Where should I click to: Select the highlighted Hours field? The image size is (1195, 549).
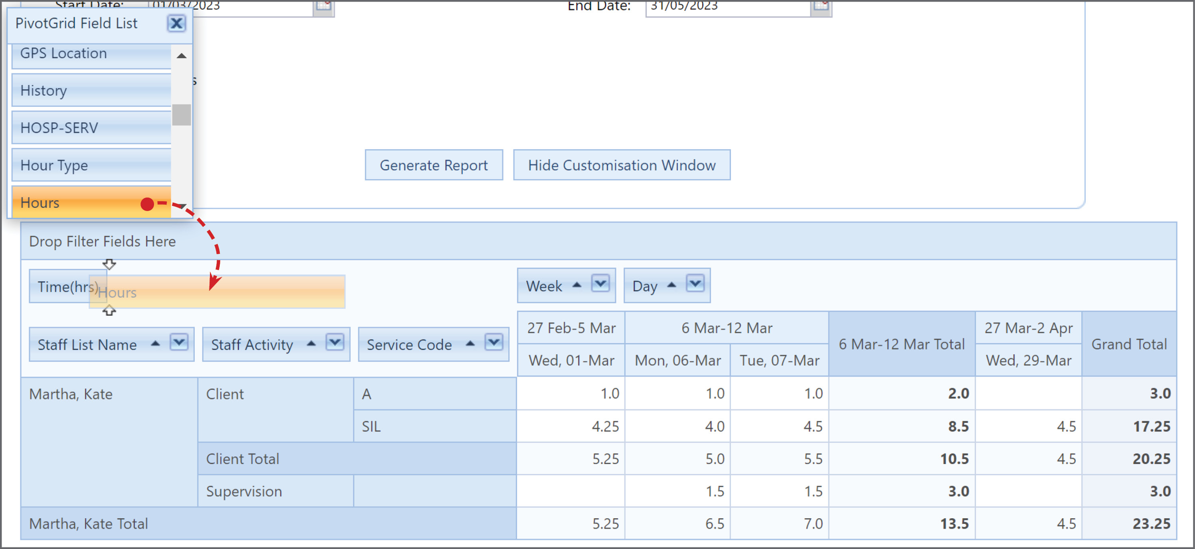pyautogui.click(x=91, y=203)
